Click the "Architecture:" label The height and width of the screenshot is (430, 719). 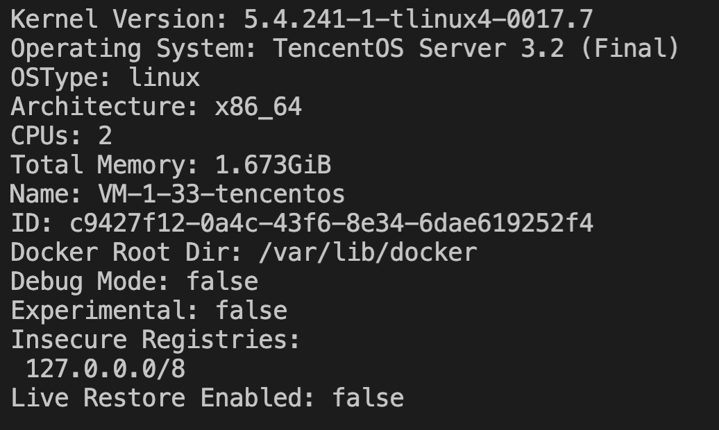[x=105, y=107]
